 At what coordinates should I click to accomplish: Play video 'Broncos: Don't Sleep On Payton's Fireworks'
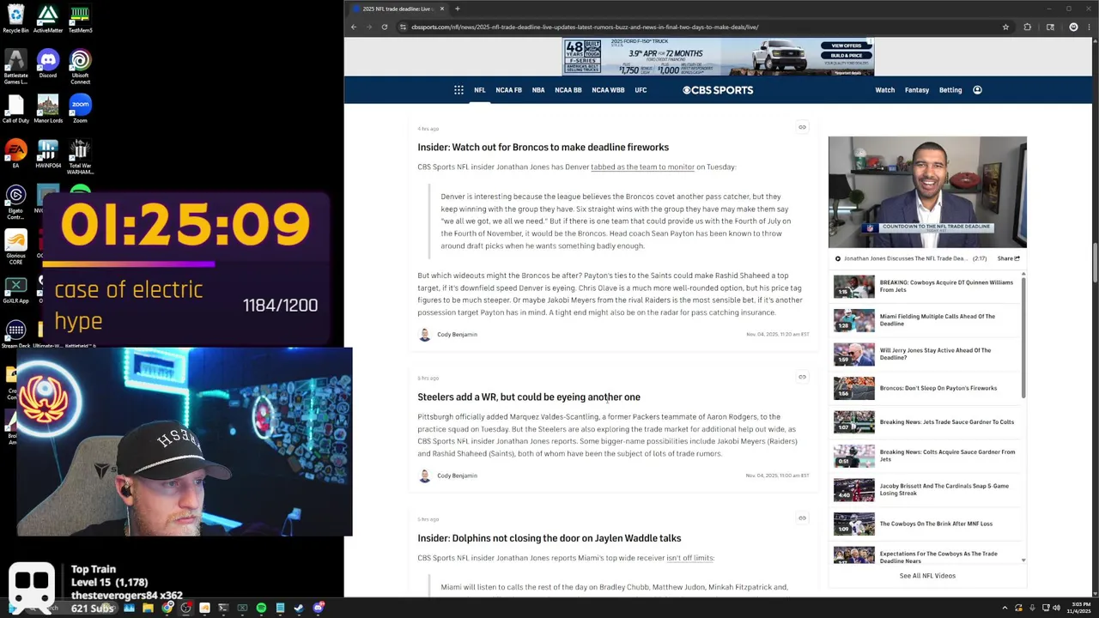tap(926, 388)
